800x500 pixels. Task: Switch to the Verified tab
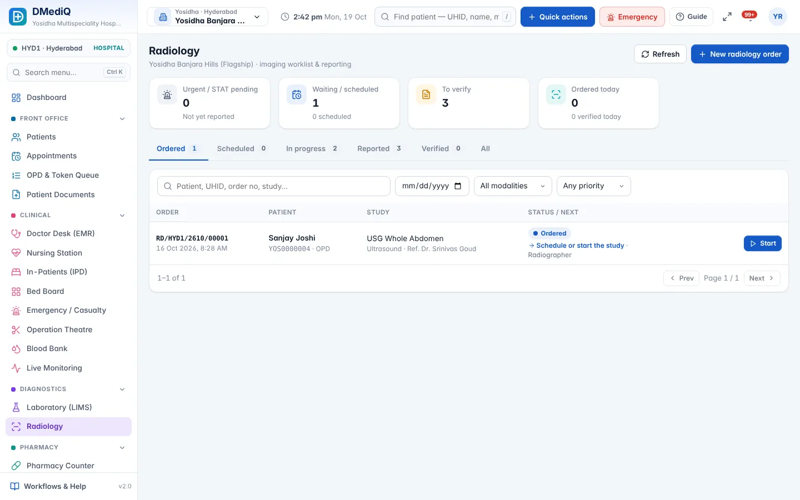pyautogui.click(x=441, y=149)
